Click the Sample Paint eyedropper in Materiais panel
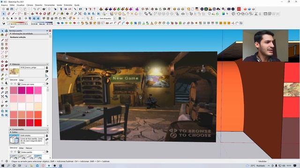Screen dimensions: 300x168 47,79
